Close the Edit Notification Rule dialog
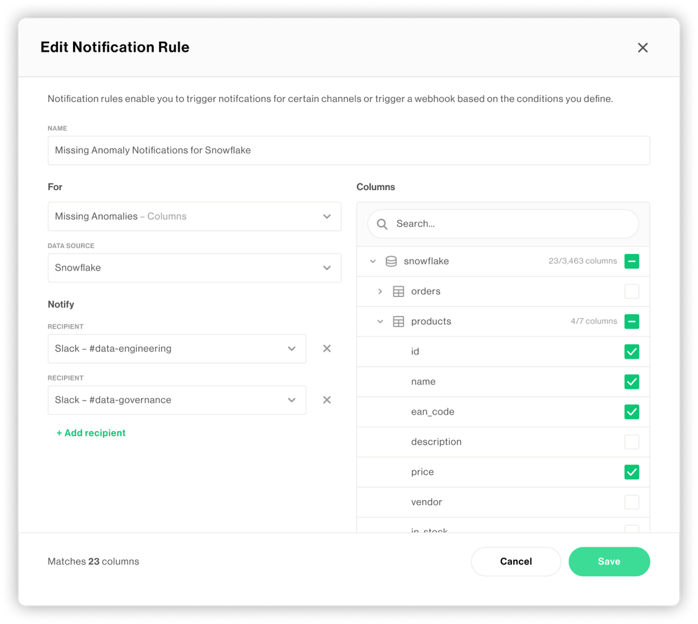The height and width of the screenshot is (624, 698). coord(642,47)
